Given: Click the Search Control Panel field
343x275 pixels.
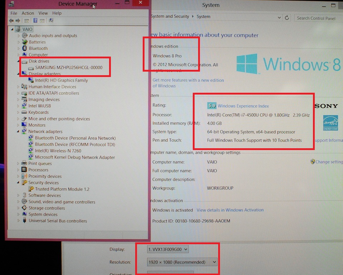Looking at the screenshot, I should point(318,18).
